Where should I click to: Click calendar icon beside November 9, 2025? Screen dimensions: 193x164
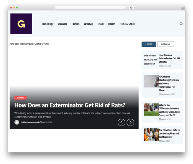coord(160,94)
